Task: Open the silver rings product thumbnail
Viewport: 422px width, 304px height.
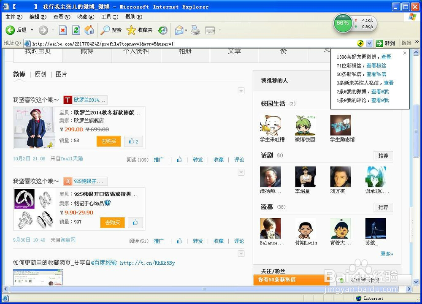Action: tap(35, 209)
